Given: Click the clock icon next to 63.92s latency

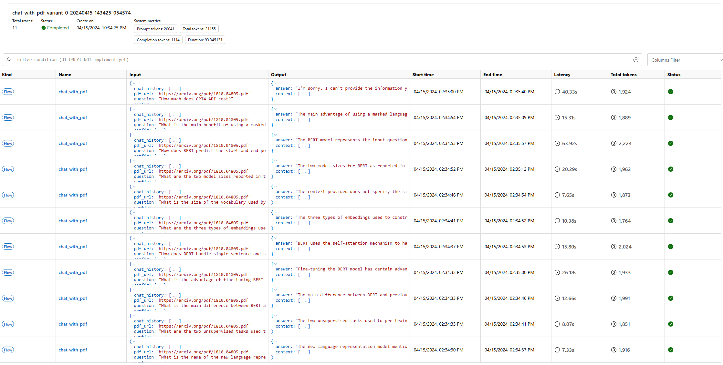Looking at the screenshot, I should (x=557, y=143).
